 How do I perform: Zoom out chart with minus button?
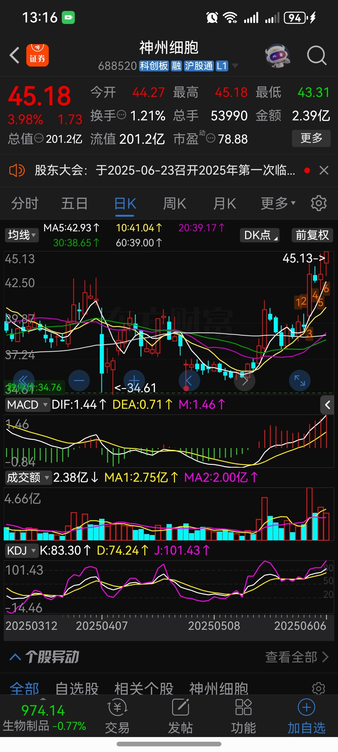tap(79, 380)
